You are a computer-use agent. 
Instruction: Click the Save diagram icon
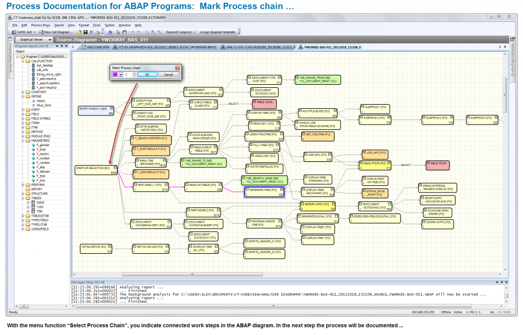[85, 32]
